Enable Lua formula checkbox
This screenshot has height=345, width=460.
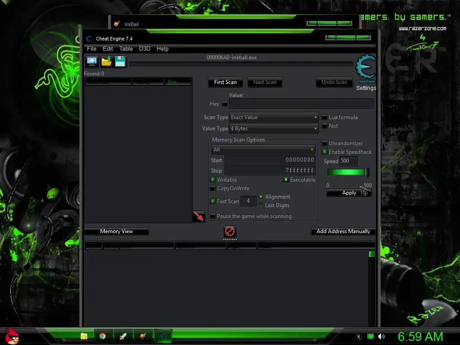click(x=324, y=117)
